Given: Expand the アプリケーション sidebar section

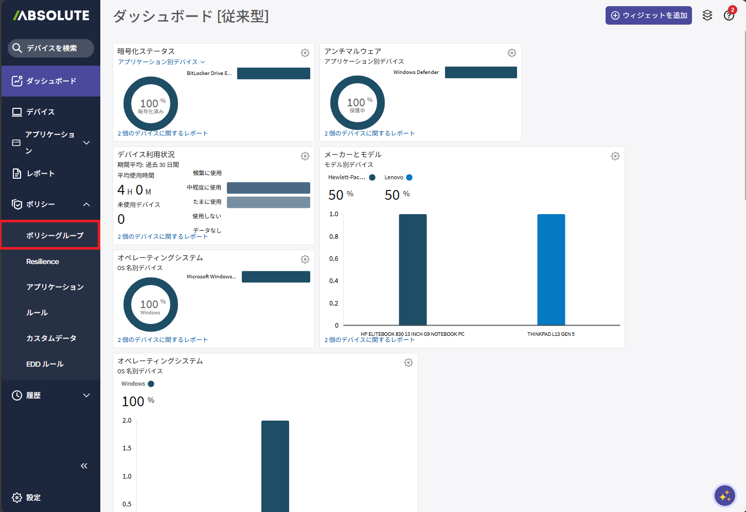Looking at the screenshot, I should tap(86, 143).
